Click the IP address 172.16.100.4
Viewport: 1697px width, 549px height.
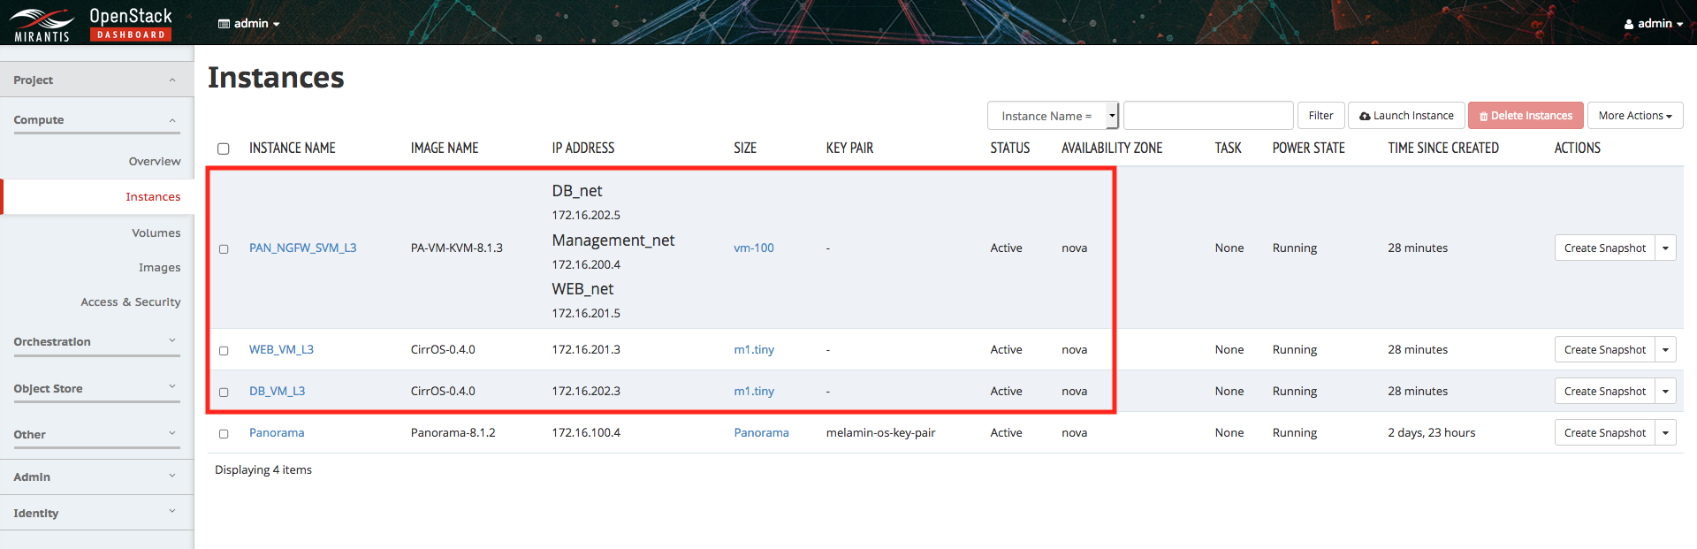pyautogui.click(x=586, y=433)
